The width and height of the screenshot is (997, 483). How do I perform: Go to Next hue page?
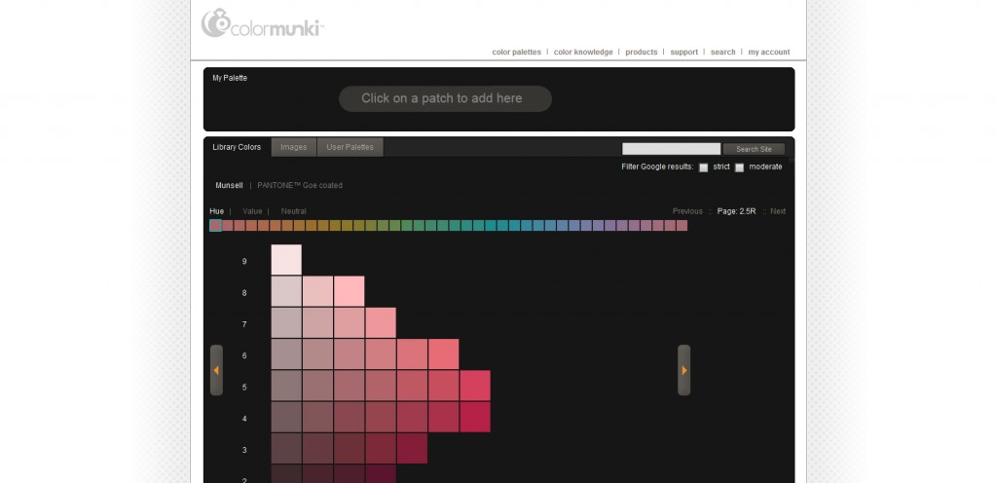778,211
